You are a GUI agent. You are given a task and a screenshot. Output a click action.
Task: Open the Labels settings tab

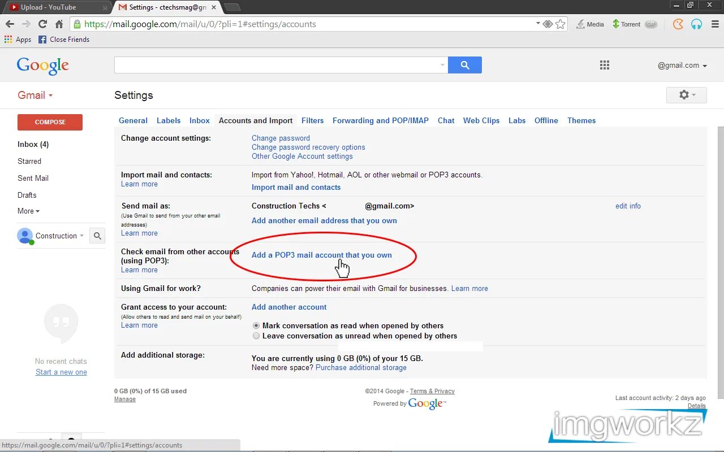click(x=169, y=121)
